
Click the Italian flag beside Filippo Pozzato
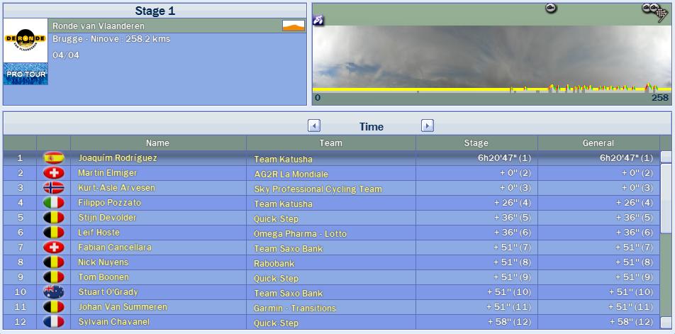[x=54, y=203]
